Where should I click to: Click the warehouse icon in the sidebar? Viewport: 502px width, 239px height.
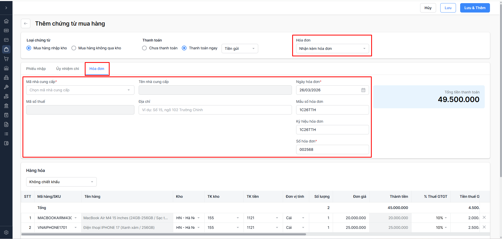6,68
